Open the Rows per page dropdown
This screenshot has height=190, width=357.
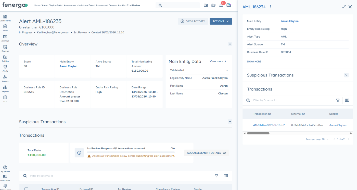point(328,139)
